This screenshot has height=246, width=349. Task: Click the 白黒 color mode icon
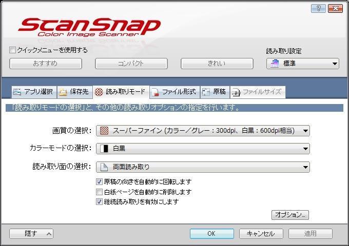coord(104,149)
